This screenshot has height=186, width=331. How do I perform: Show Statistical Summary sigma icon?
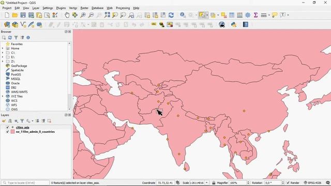point(255,15)
